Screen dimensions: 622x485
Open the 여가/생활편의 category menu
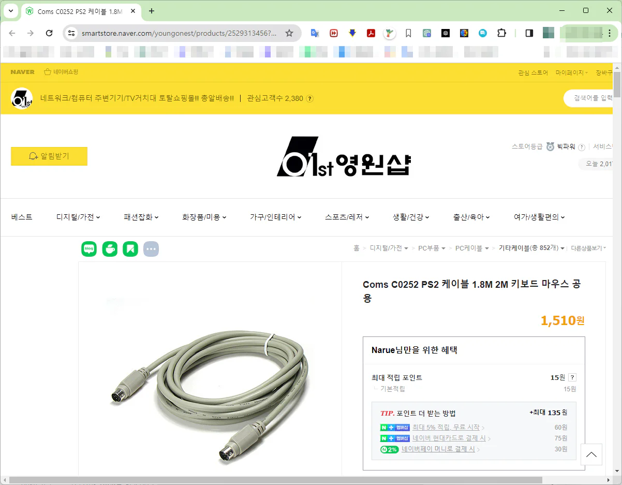(x=539, y=217)
